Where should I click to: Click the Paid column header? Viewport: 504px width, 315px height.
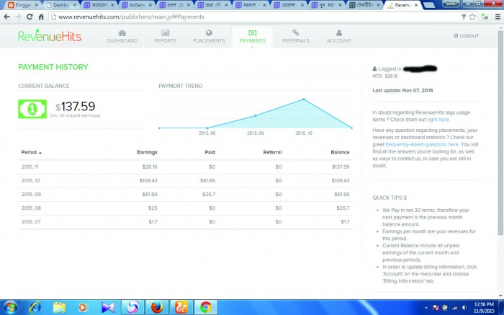[210, 152]
